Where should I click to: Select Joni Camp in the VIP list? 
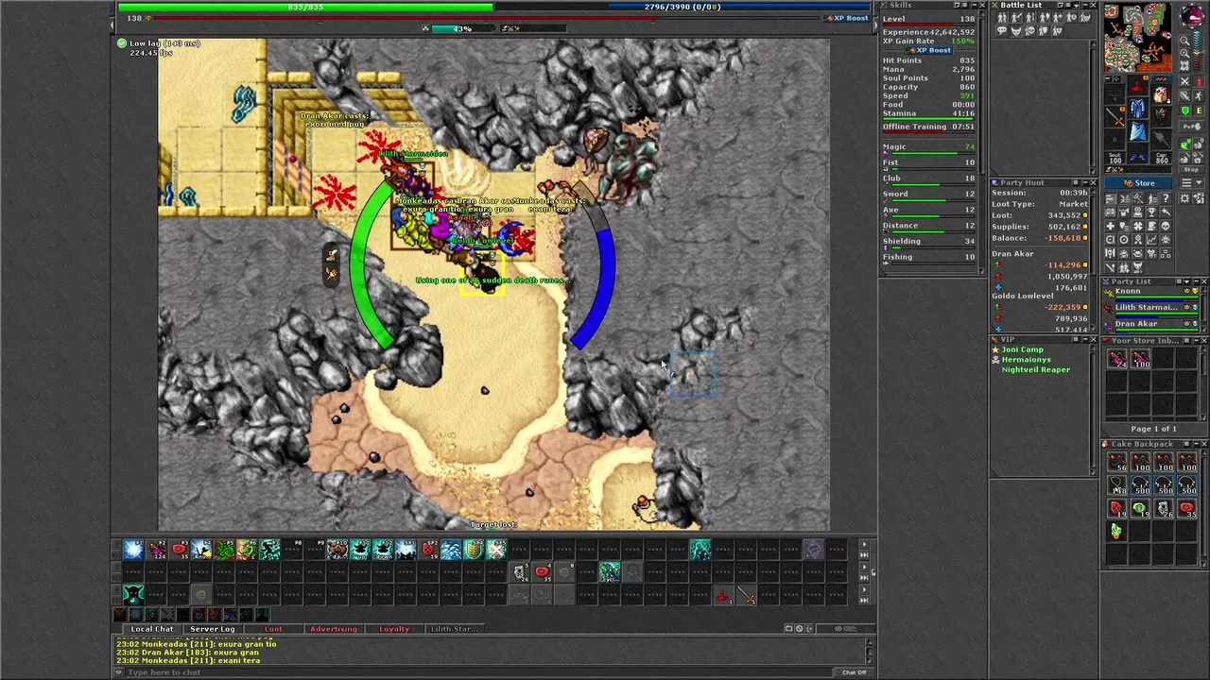1023,349
